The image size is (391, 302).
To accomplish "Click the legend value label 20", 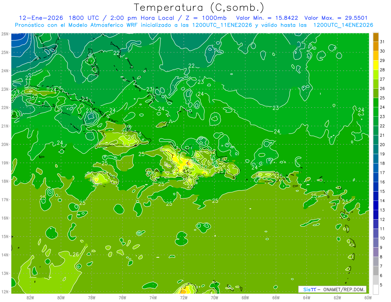I will click(382, 144).
